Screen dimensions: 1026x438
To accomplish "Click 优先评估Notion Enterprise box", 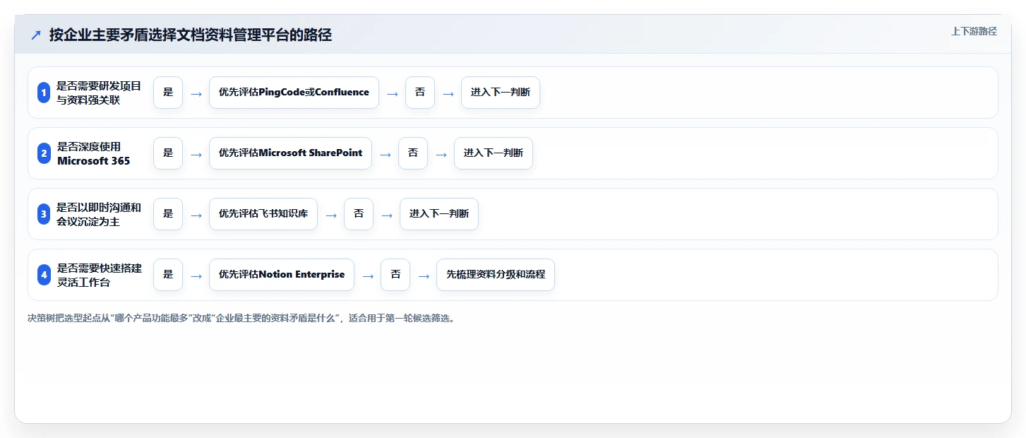I will click(x=282, y=275).
